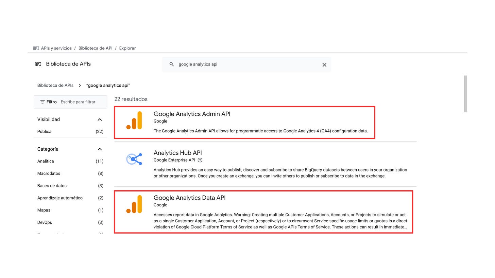This screenshot has width=495, height=278.
Task: Click the Categoría heading text
Action: point(48,149)
